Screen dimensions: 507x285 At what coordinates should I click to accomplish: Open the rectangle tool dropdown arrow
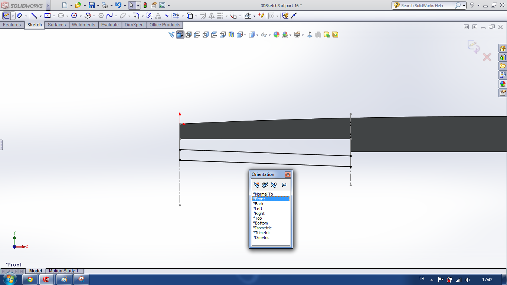54,16
